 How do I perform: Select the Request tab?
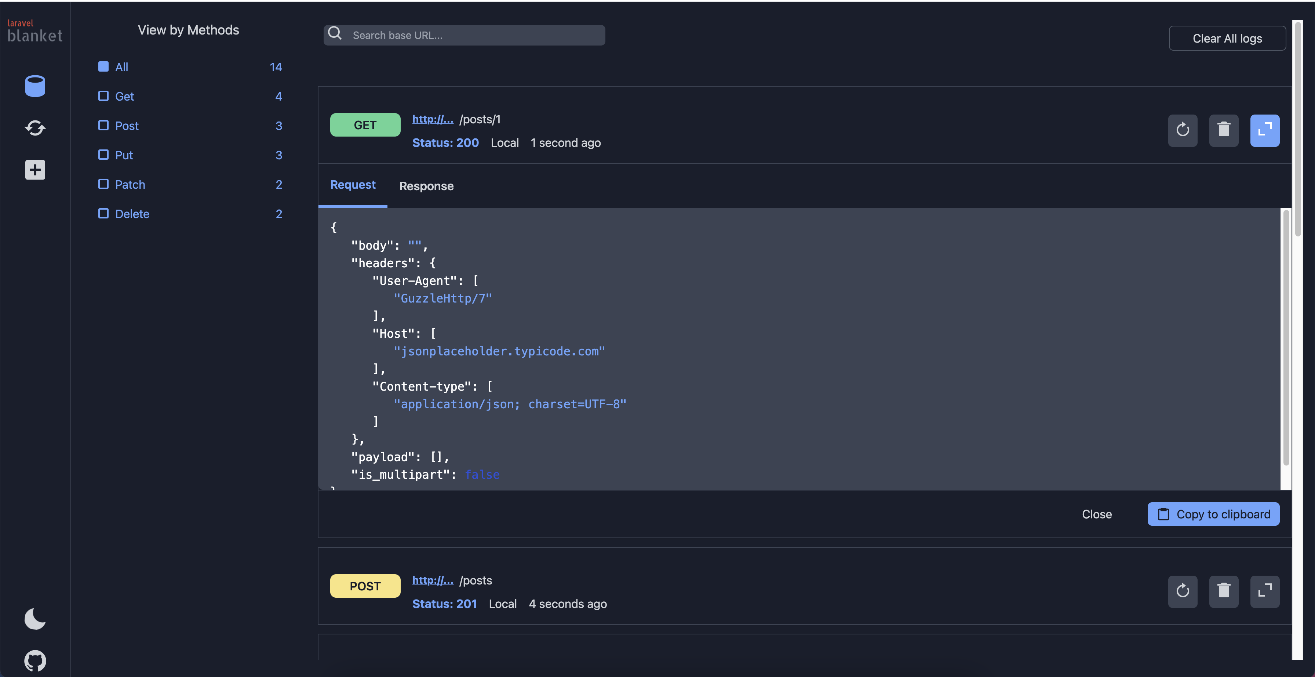coord(352,185)
